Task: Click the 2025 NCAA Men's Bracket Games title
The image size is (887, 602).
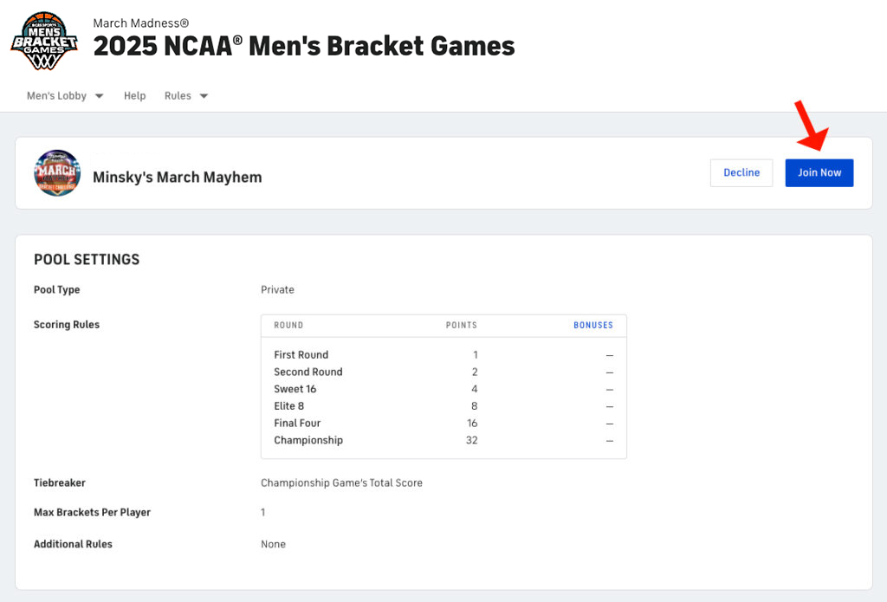Action: [304, 46]
